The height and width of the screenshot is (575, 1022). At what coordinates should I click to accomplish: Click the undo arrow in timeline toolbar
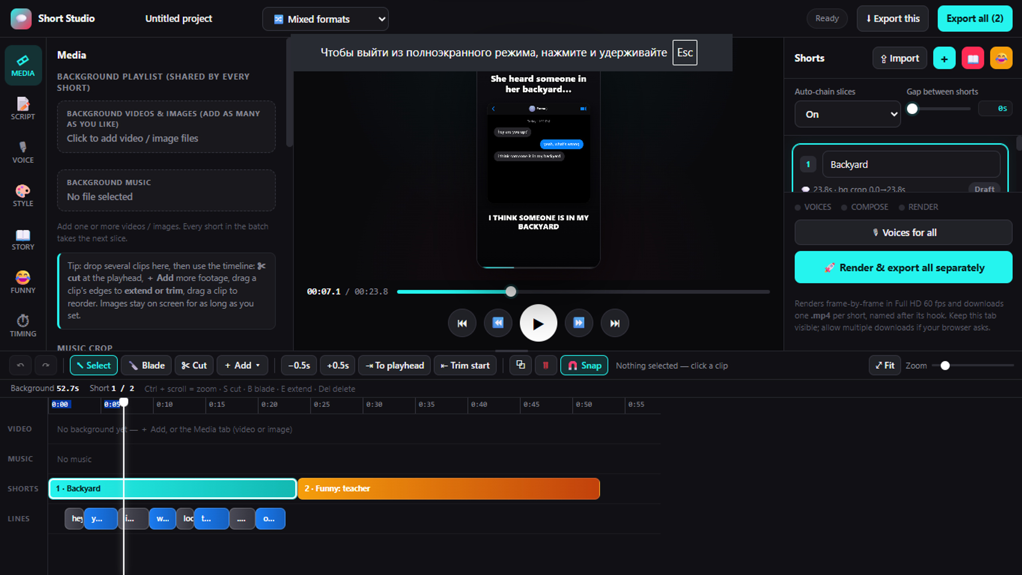point(20,365)
